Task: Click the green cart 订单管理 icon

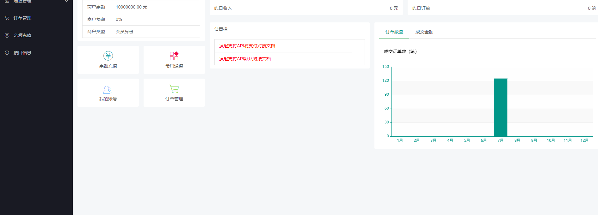Action: 174,89
